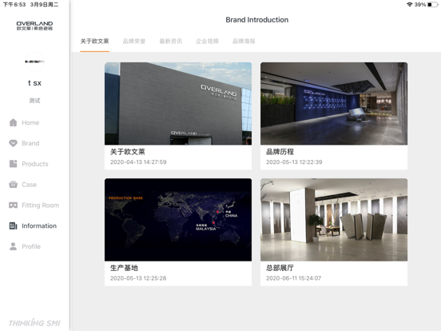This screenshot has height=331, width=441.
Task: Check the battery status icon
Action: click(x=432, y=5)
